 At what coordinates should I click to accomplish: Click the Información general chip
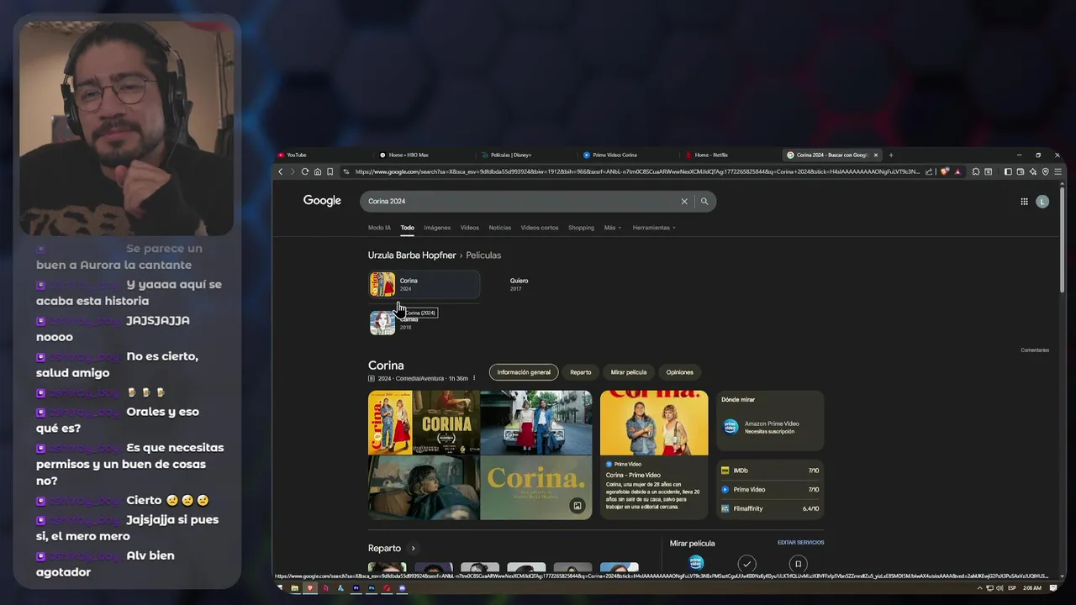524,372
